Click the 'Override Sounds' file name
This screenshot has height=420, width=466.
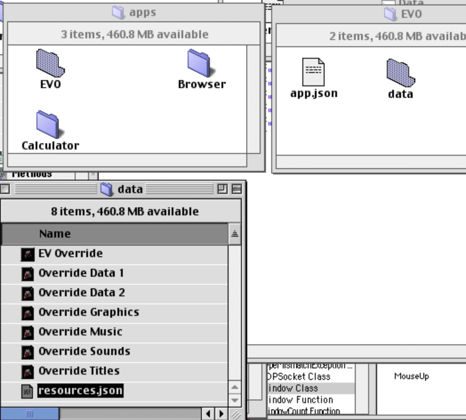[84, 351]
